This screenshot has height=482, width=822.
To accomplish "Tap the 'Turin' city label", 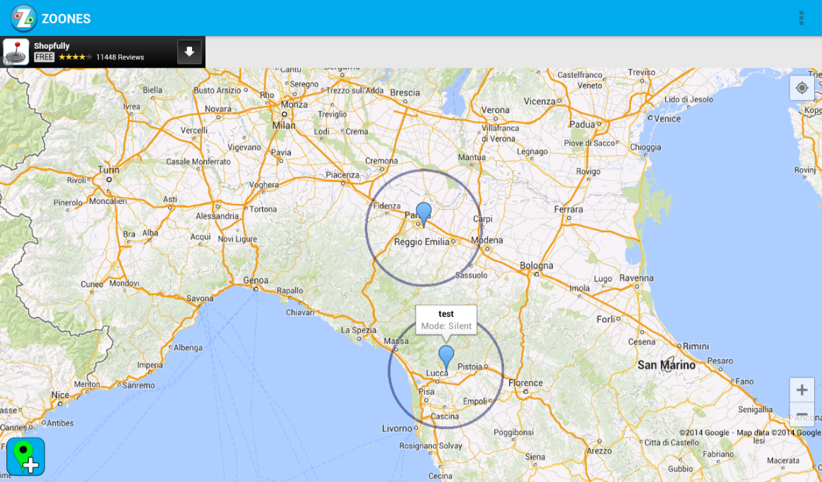I will 109,170.
